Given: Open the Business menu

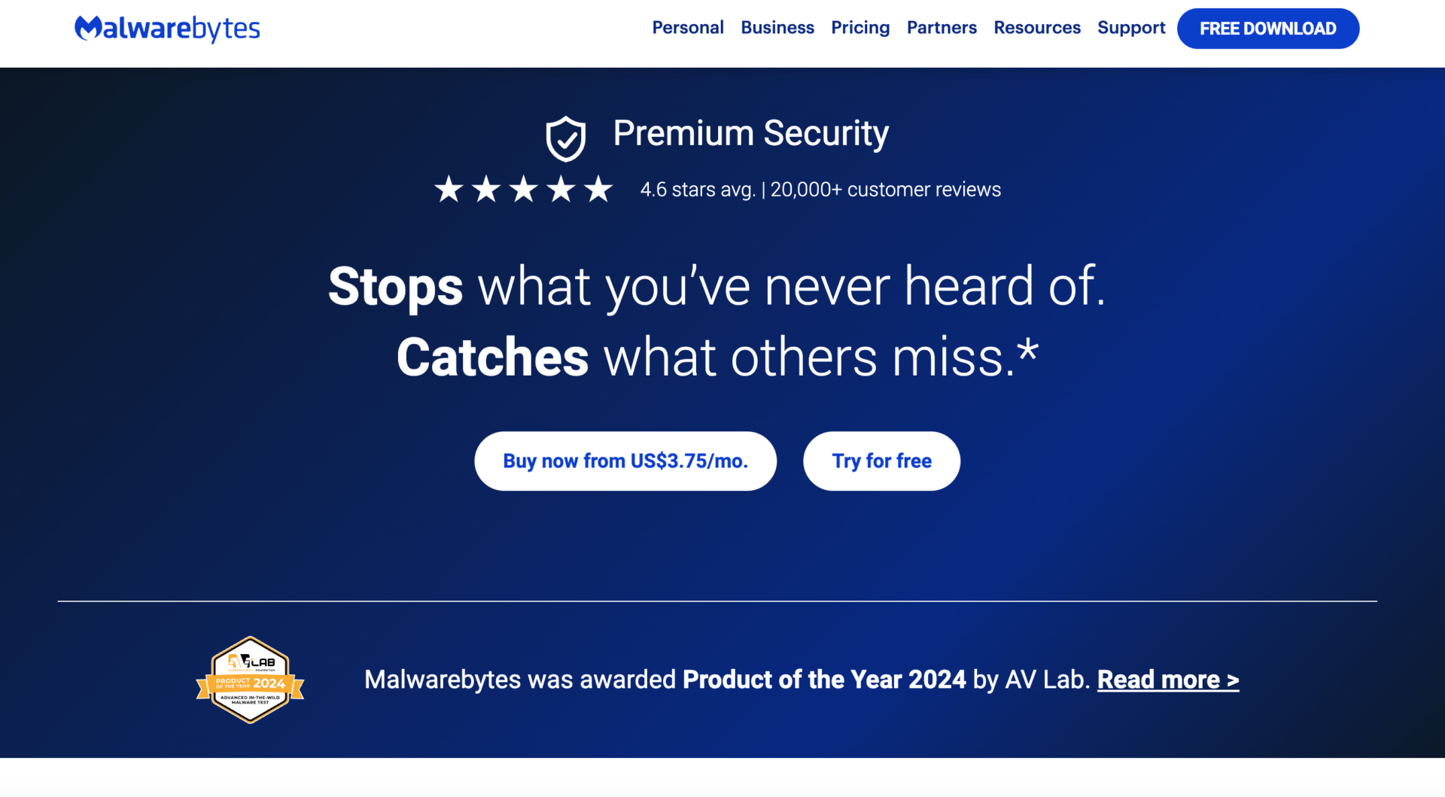Looking at the screenshot, I should coord(777,28).
